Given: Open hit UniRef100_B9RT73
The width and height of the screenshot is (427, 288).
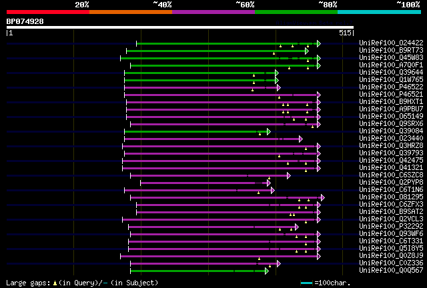Looking at the screenshot, I should pos(391,51).
